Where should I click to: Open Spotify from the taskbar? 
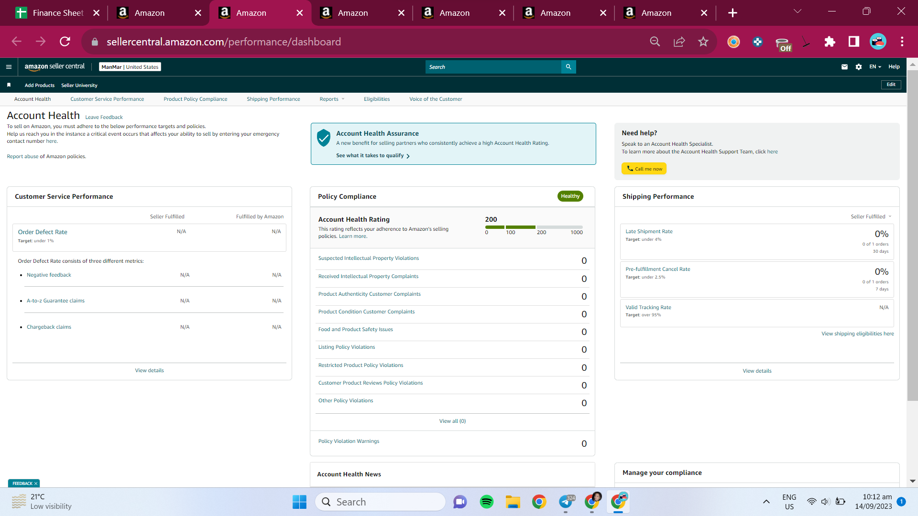pyautogui.click(x=487, y=502)
